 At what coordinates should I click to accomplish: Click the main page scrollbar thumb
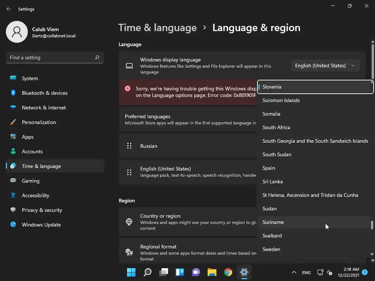coord(372,61)
